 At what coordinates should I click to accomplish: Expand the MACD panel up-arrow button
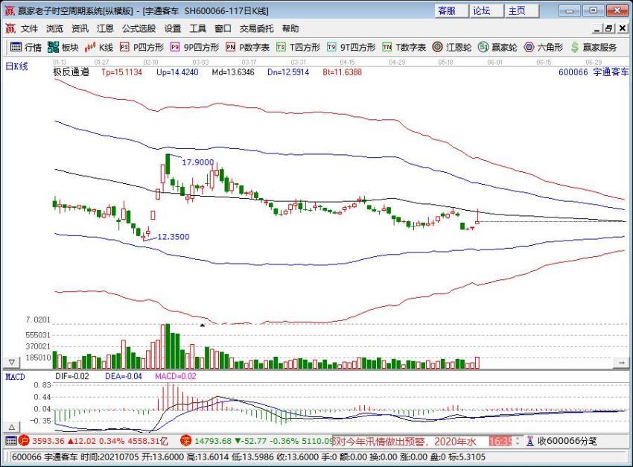11,427
